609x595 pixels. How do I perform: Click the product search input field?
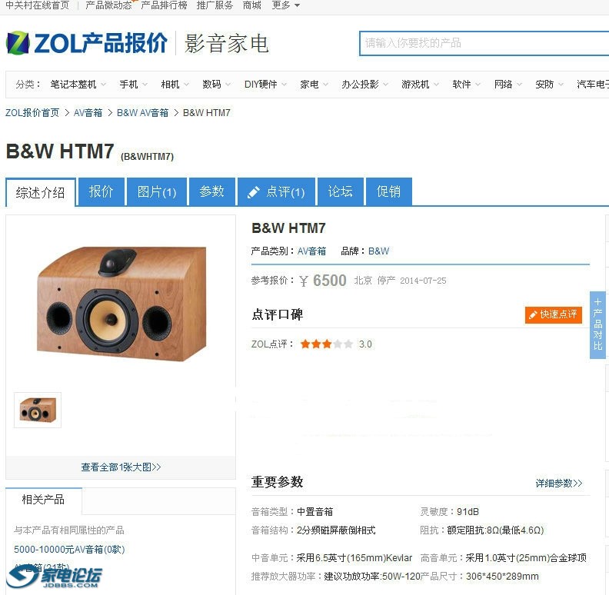[x=484, y=43]
